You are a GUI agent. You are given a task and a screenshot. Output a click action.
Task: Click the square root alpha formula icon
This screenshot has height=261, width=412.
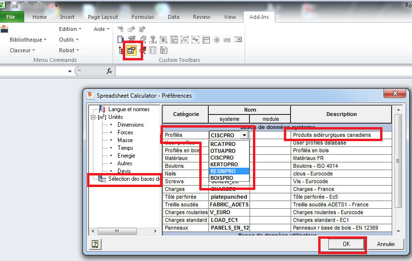[x=185, y=40]
